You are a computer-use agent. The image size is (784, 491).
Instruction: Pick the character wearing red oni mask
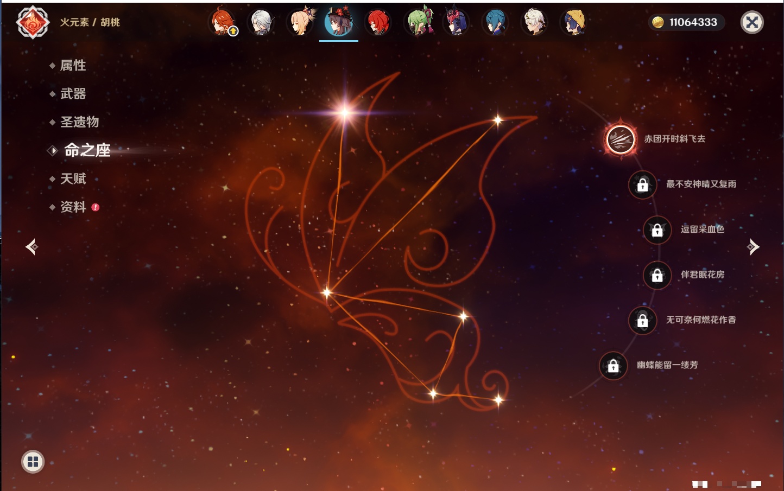click(456, 23)
